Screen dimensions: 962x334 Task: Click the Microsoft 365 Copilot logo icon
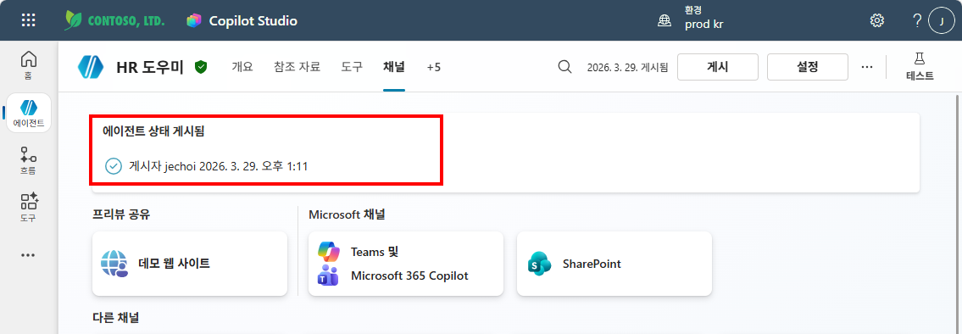pos(328,252)
